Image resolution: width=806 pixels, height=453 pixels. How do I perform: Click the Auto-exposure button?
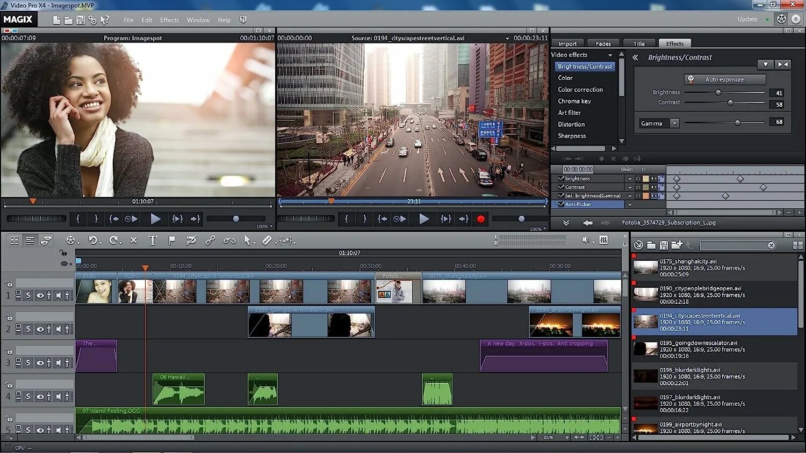tap(724, 79)
